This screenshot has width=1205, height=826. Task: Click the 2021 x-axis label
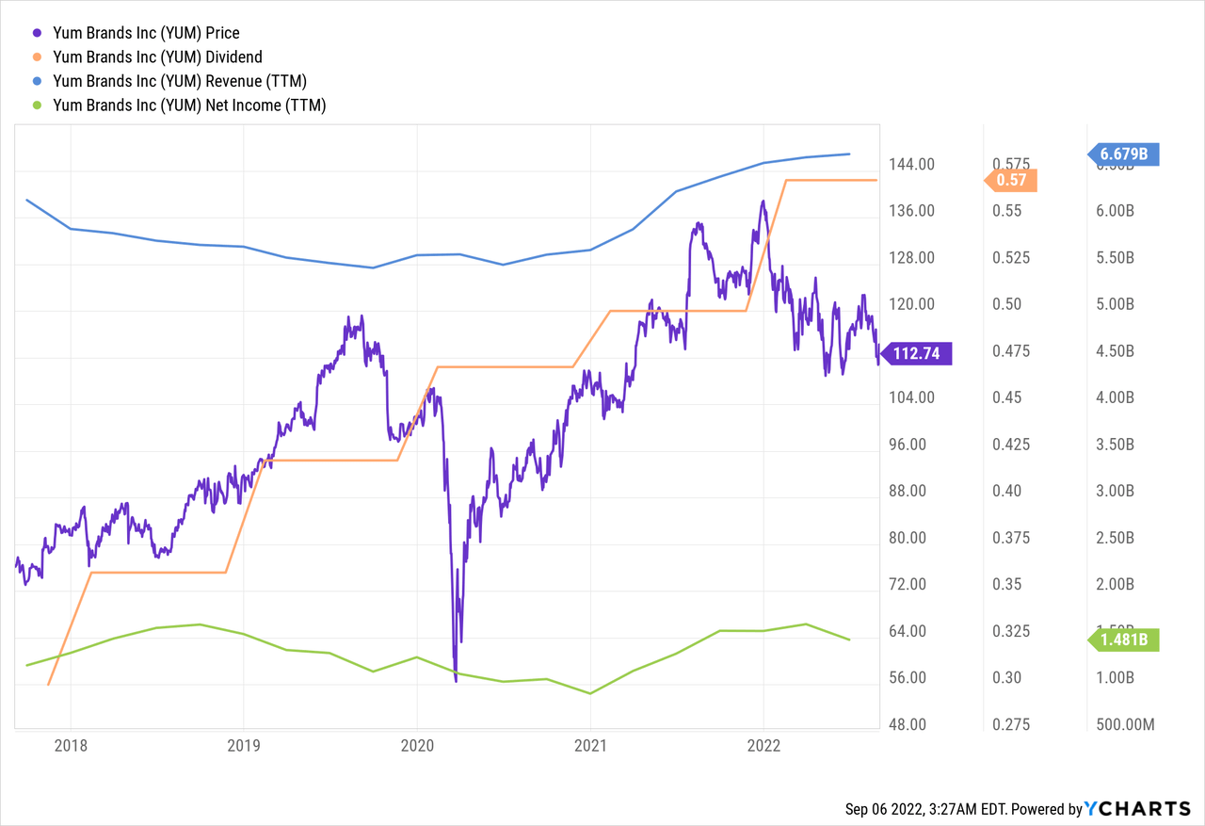[x=590, y=747]
